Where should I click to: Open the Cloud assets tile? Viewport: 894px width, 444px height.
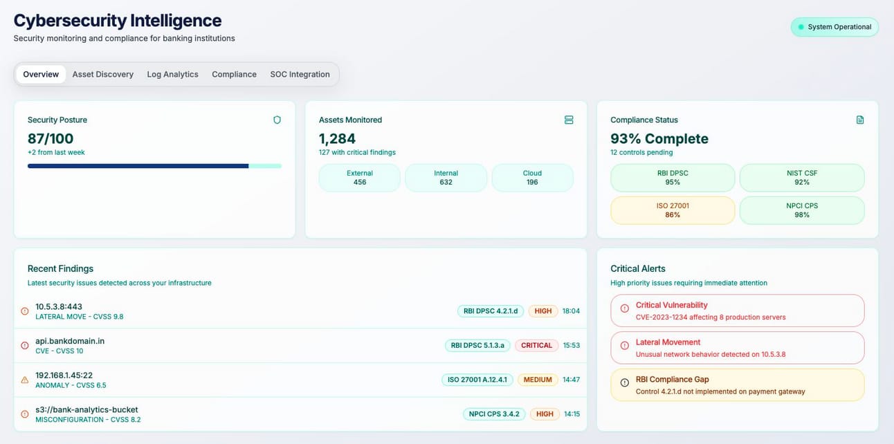pos(532,178)
